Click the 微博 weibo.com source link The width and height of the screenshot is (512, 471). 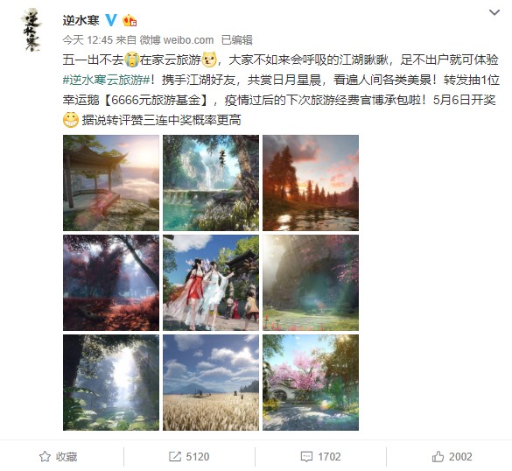[177, 40]
